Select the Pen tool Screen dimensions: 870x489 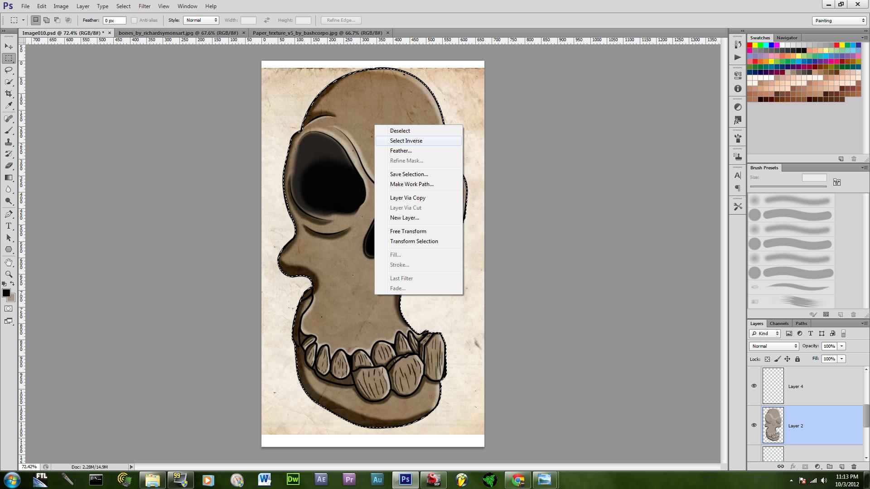pyautogui.click(x=9, y=214)
